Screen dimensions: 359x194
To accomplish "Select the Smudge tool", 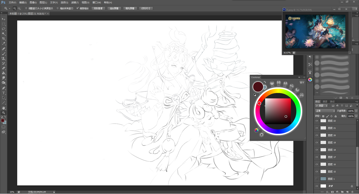I will pos(4,78).
